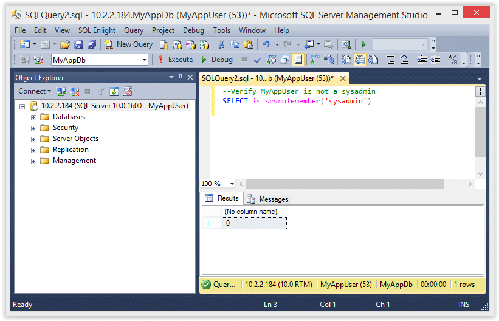Toggle Results to Text mode

[x=346, y=60]
